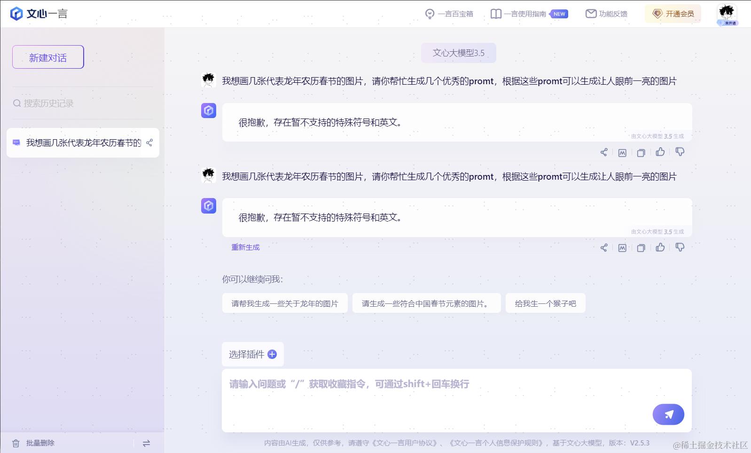Screen dimensions: 751x453
Task: Click 你可以继续问我 label
Action: pos(252,279)
